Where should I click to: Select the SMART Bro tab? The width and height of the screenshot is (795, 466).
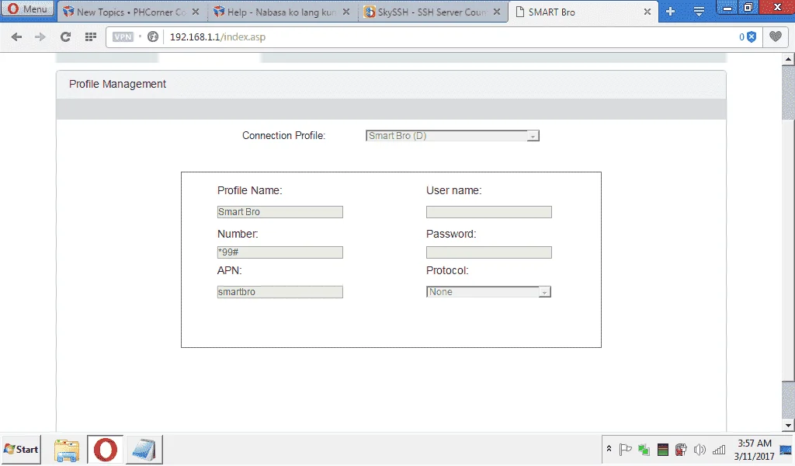coord(583,12)
